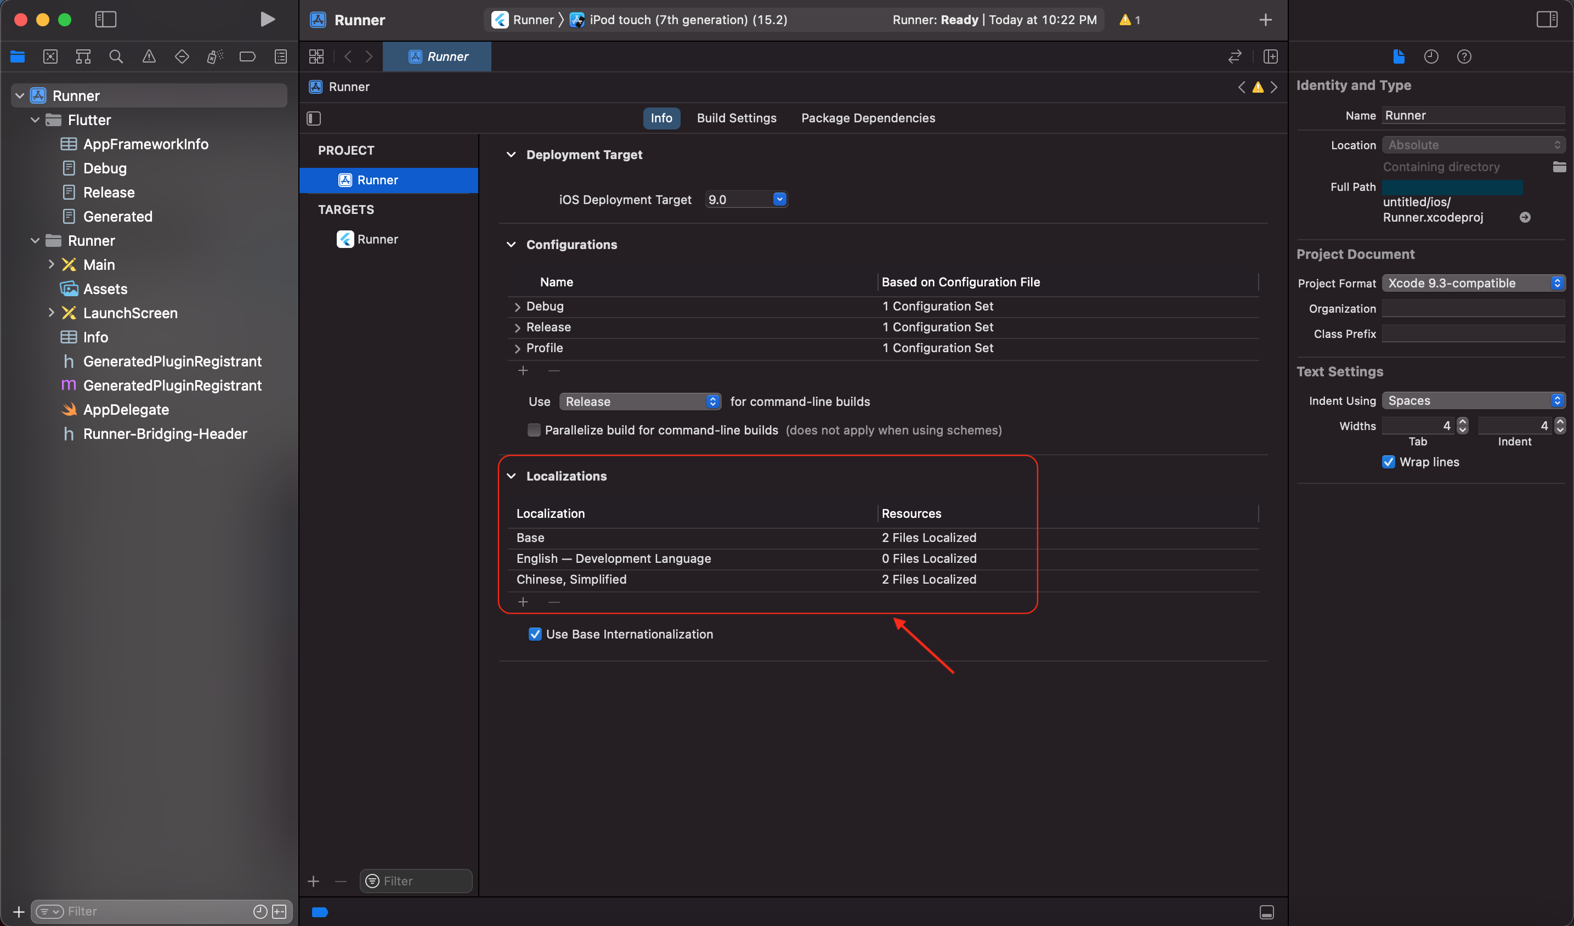This screenshot has width=1574, height=926.
Task: Open the related items grid menu
Action: click(x=316, y=57)
